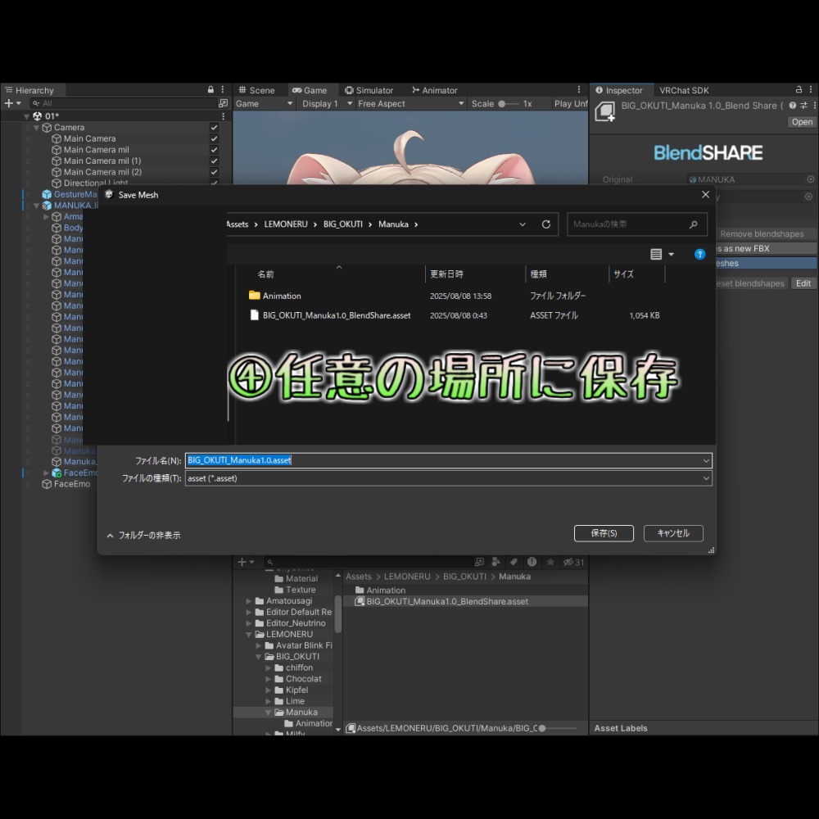The image size is (819, 819).
Task: Toggle Camera object checkbox
Action: [x=214, y=128]
